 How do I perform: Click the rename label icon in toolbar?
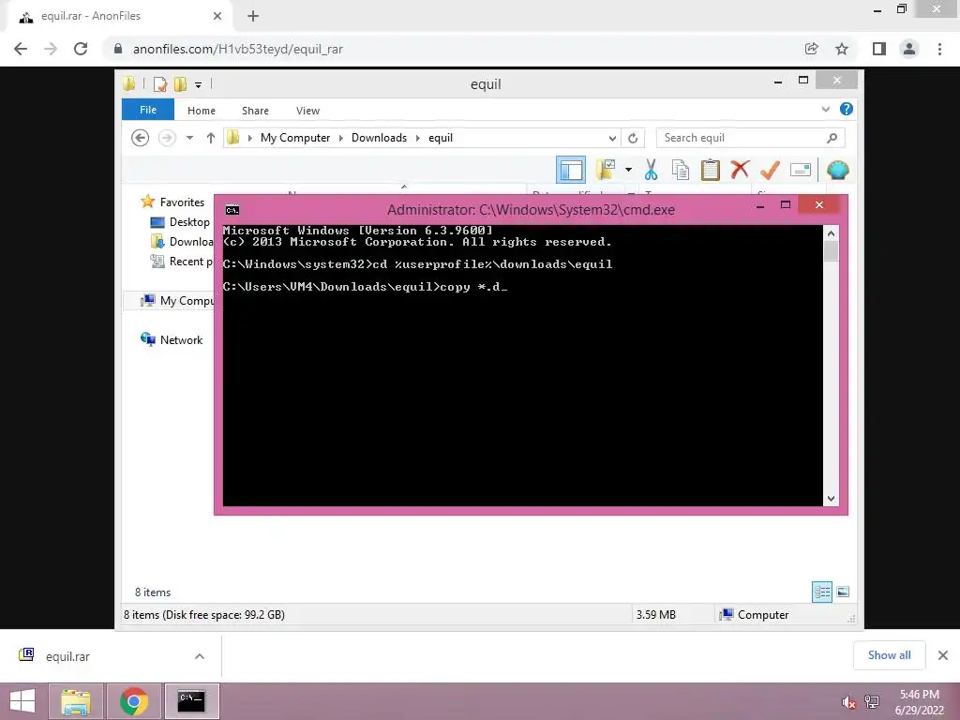[x=801, y=170]
